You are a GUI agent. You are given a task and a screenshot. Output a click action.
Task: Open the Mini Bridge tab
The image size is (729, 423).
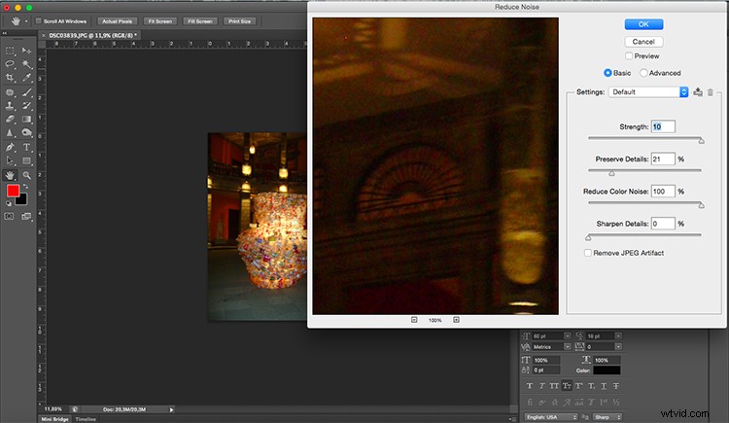[x=54, y=419]
